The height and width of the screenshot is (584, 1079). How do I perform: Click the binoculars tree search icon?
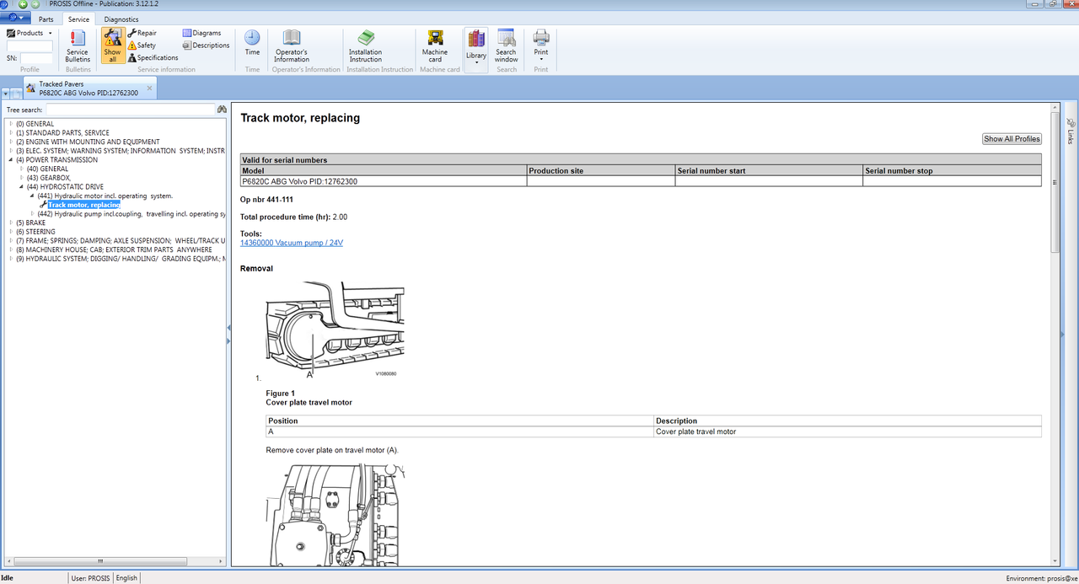222,110
